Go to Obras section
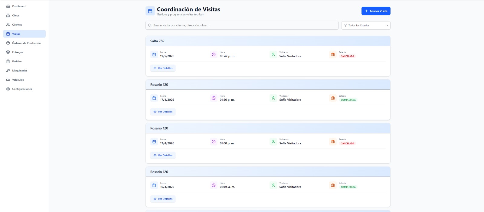The width and height of the screenshot is (484, 212). pyautogui.click(x=24, y=15)
